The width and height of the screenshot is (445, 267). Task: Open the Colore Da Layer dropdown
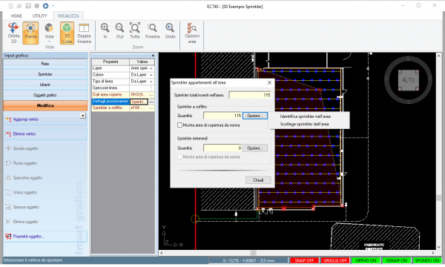tap(151, 75)
